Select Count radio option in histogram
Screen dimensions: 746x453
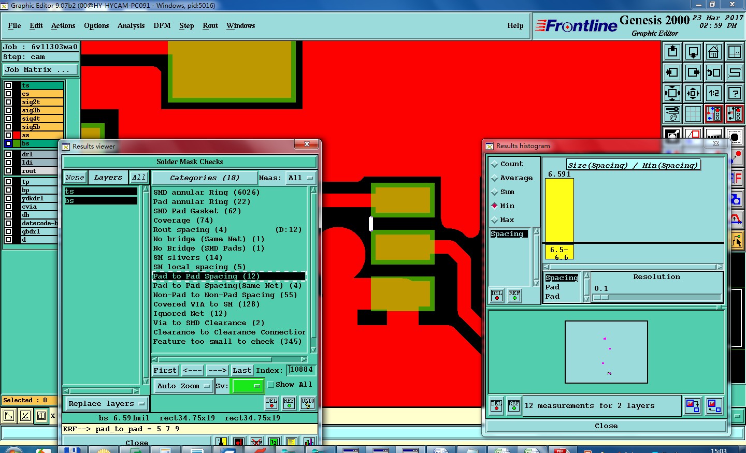[507, 164]
